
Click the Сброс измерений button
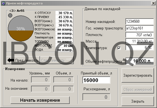pyautogui.click(x=138, y=89)
